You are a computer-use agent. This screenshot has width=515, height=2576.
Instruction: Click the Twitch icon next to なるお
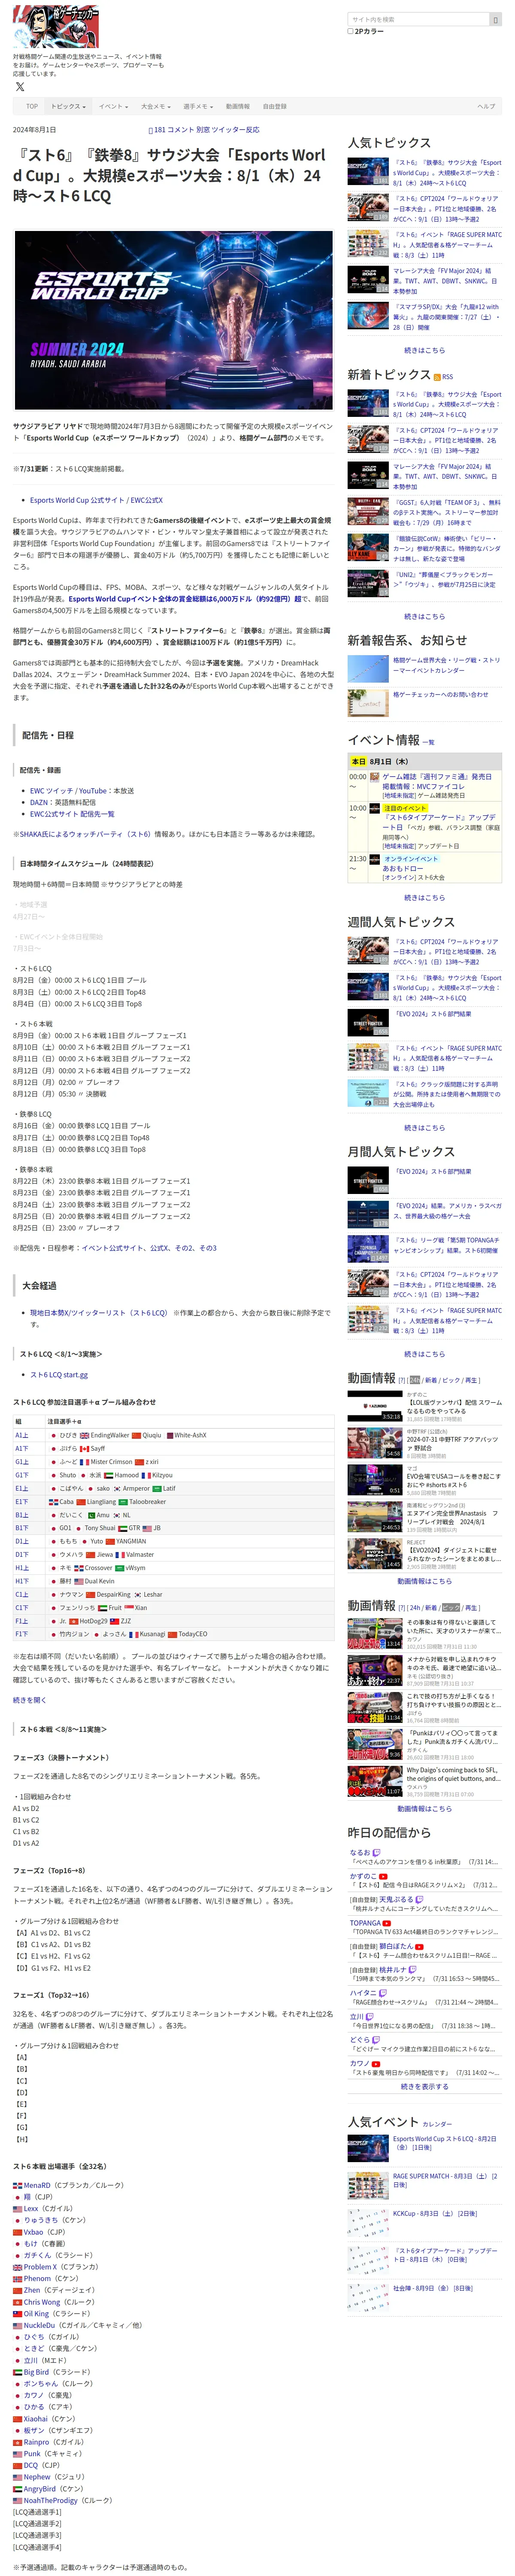(377, 1852)
